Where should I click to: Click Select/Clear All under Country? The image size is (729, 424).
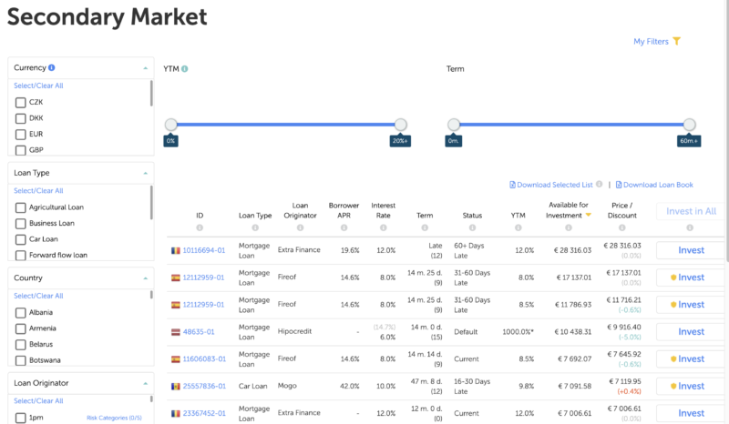[38, 296]
